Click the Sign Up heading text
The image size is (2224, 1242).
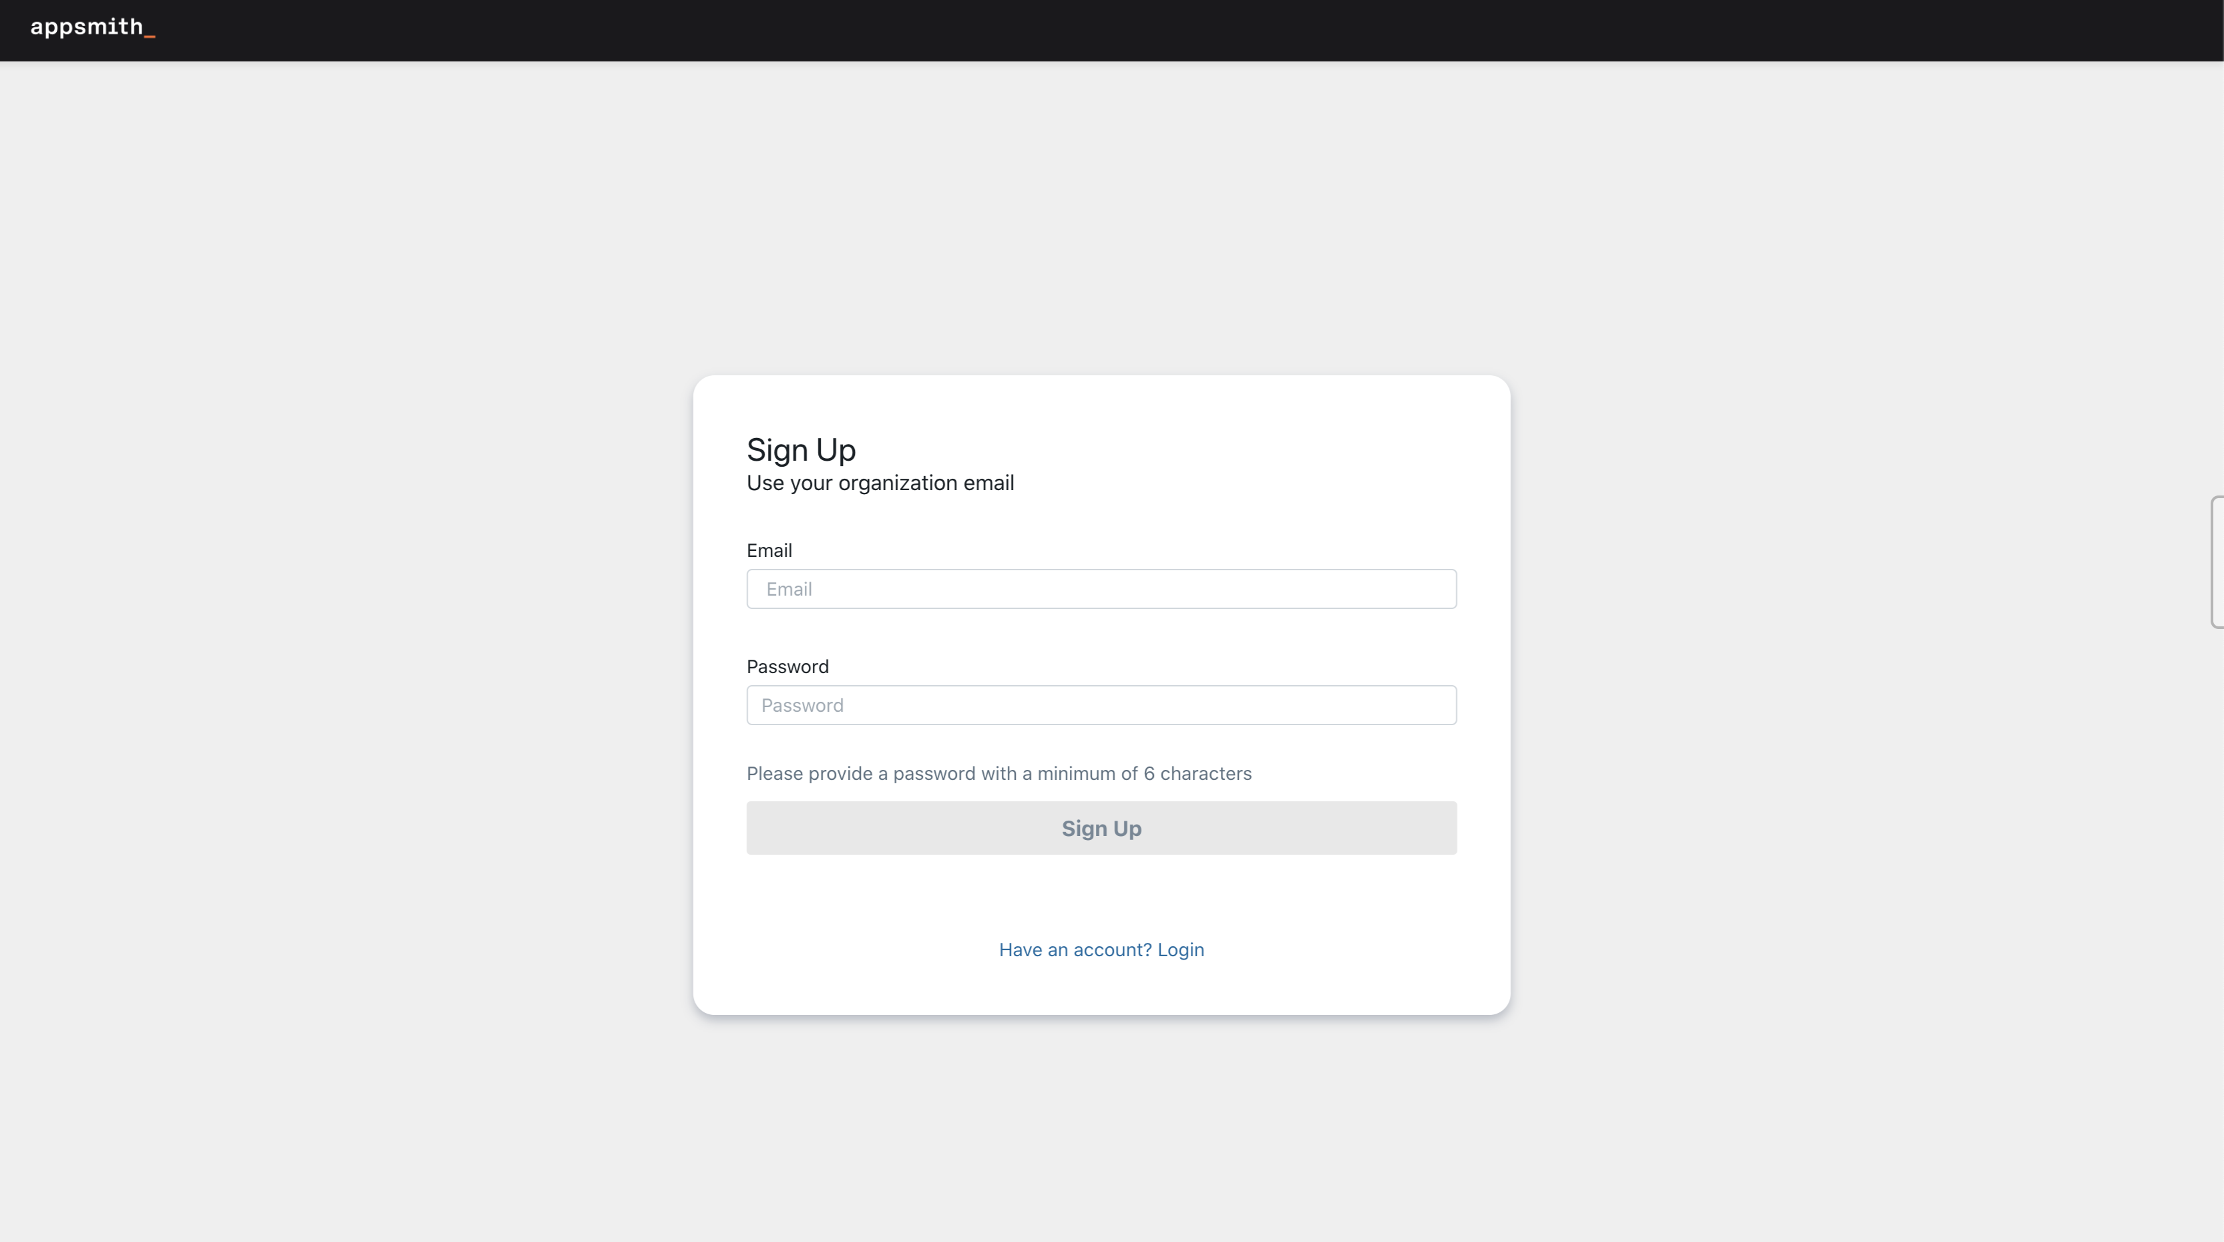(x=800, y=449)
